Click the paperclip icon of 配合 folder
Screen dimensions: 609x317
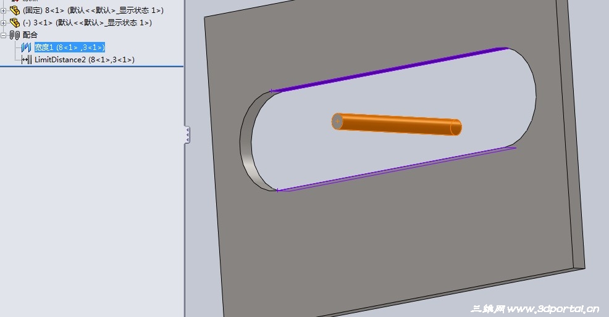pyautogui.click(x=15, y=35)
